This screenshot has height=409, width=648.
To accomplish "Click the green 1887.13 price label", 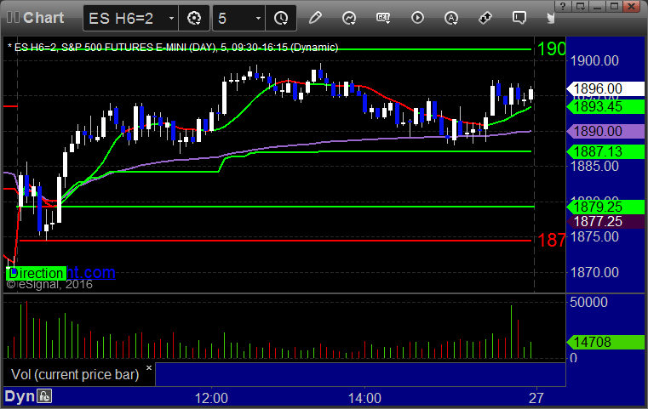I will click(605, 152).
